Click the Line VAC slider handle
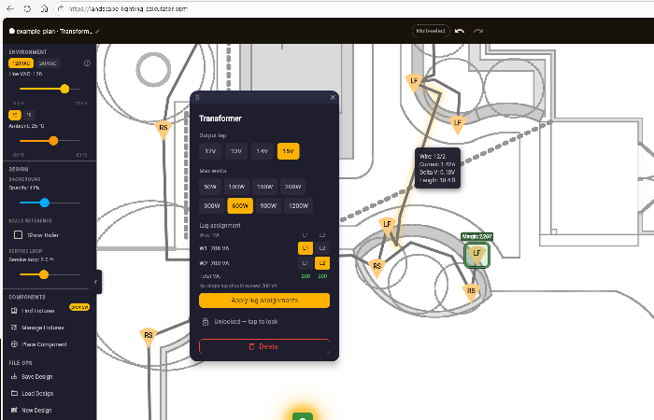 (64, 89)
